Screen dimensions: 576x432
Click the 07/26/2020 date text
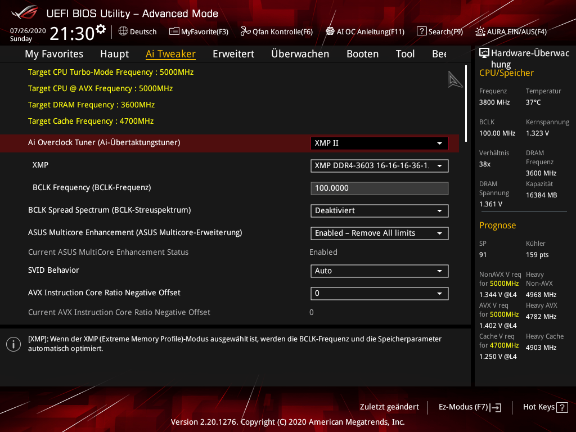point(28,30)
